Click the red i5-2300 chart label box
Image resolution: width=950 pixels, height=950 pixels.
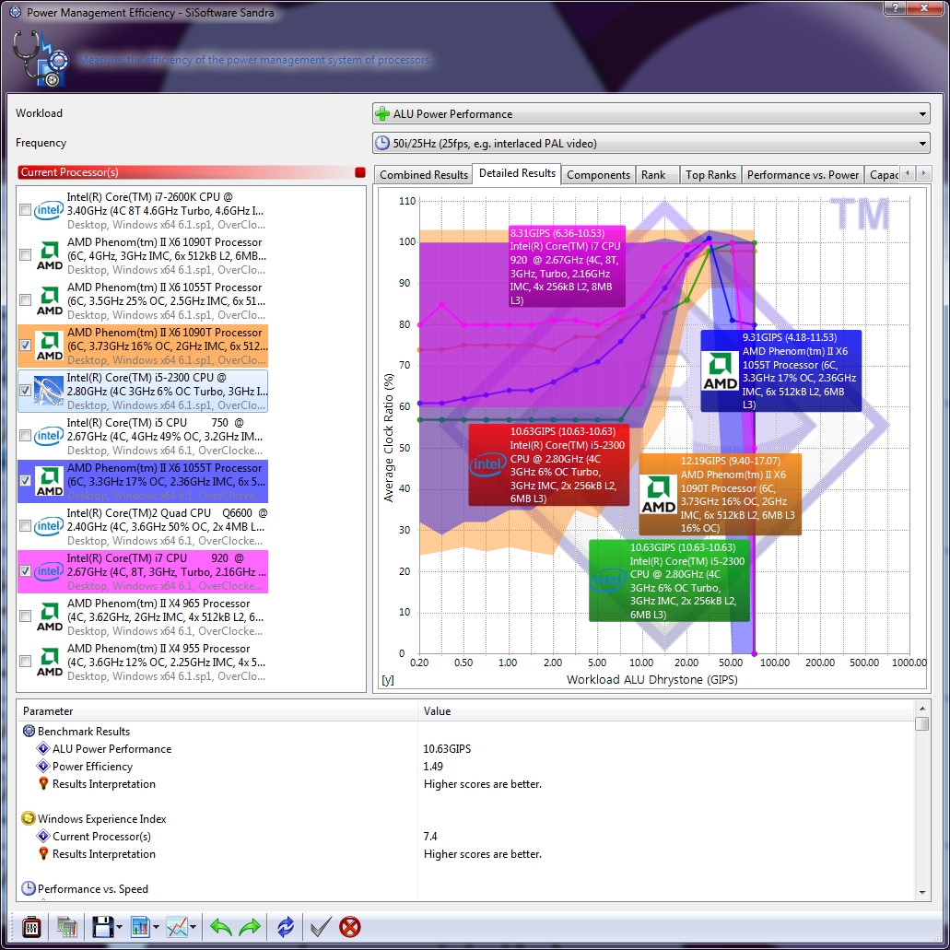pos(549,464)
